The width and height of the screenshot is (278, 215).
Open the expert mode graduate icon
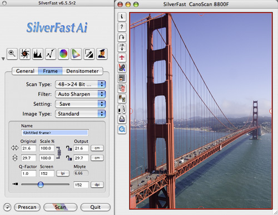pyautogui.click(x=102, y=54)
